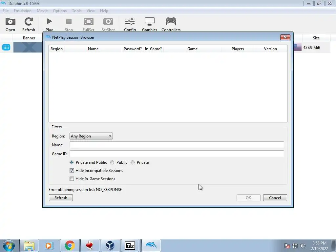
Task: Open the media player taskbar icon
Action: (49, 245)
